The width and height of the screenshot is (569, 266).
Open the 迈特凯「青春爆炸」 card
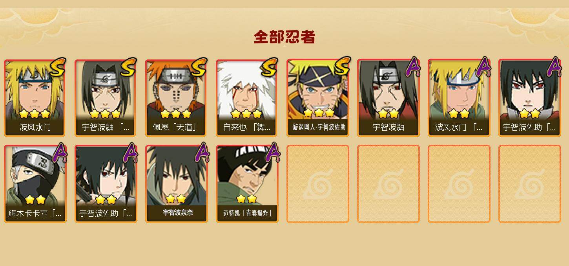coord(247,184)
